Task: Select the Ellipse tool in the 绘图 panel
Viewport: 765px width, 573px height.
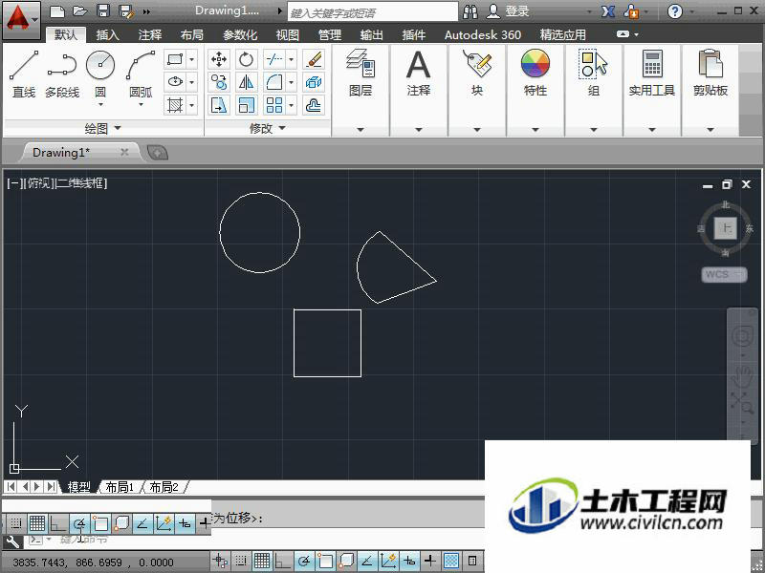Action: pos(175,82)
